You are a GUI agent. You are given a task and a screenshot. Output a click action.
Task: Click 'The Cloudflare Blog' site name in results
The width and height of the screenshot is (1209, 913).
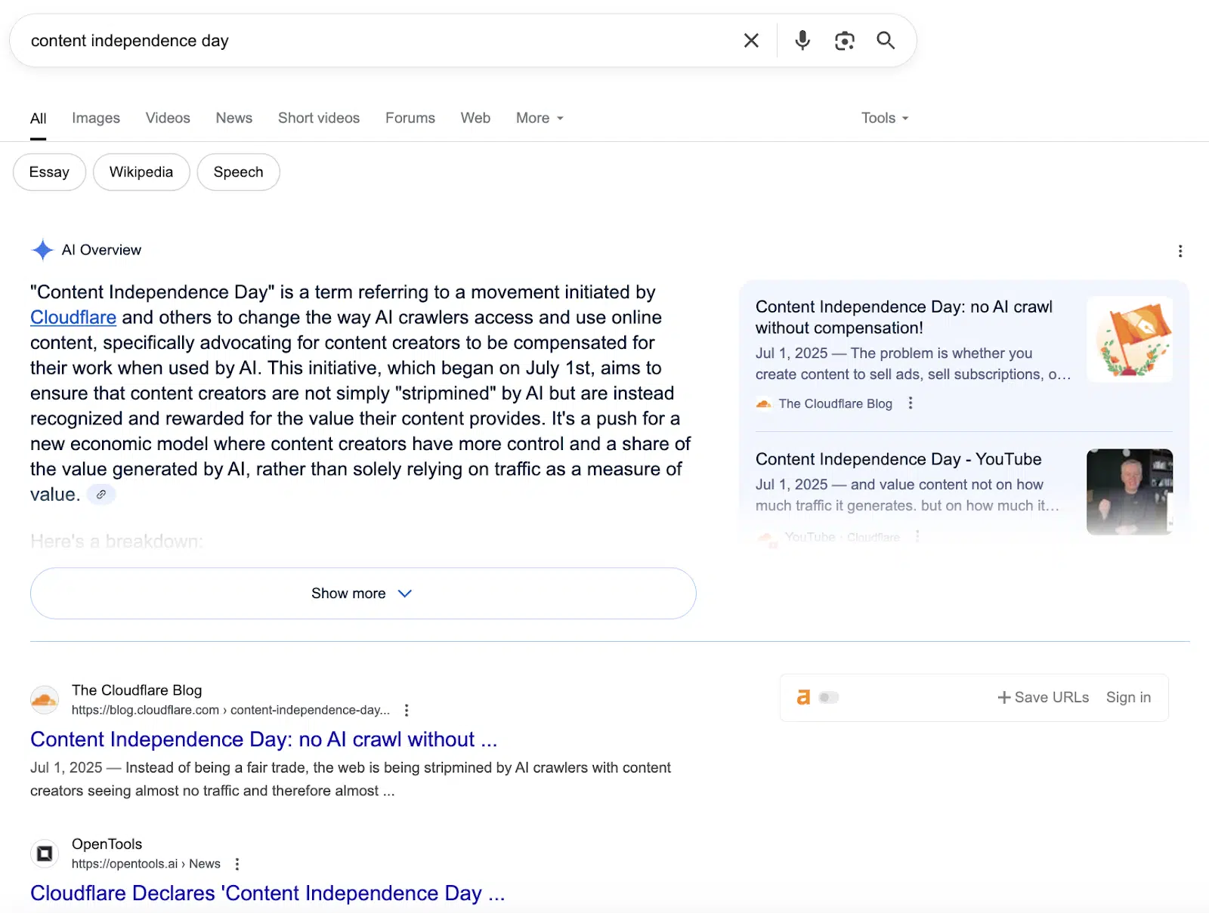pos(137,690)
